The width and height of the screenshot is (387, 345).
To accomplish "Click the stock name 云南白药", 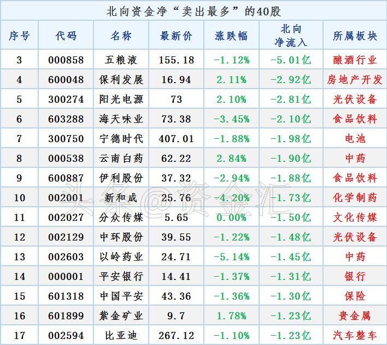I will [x=121, y=159].
